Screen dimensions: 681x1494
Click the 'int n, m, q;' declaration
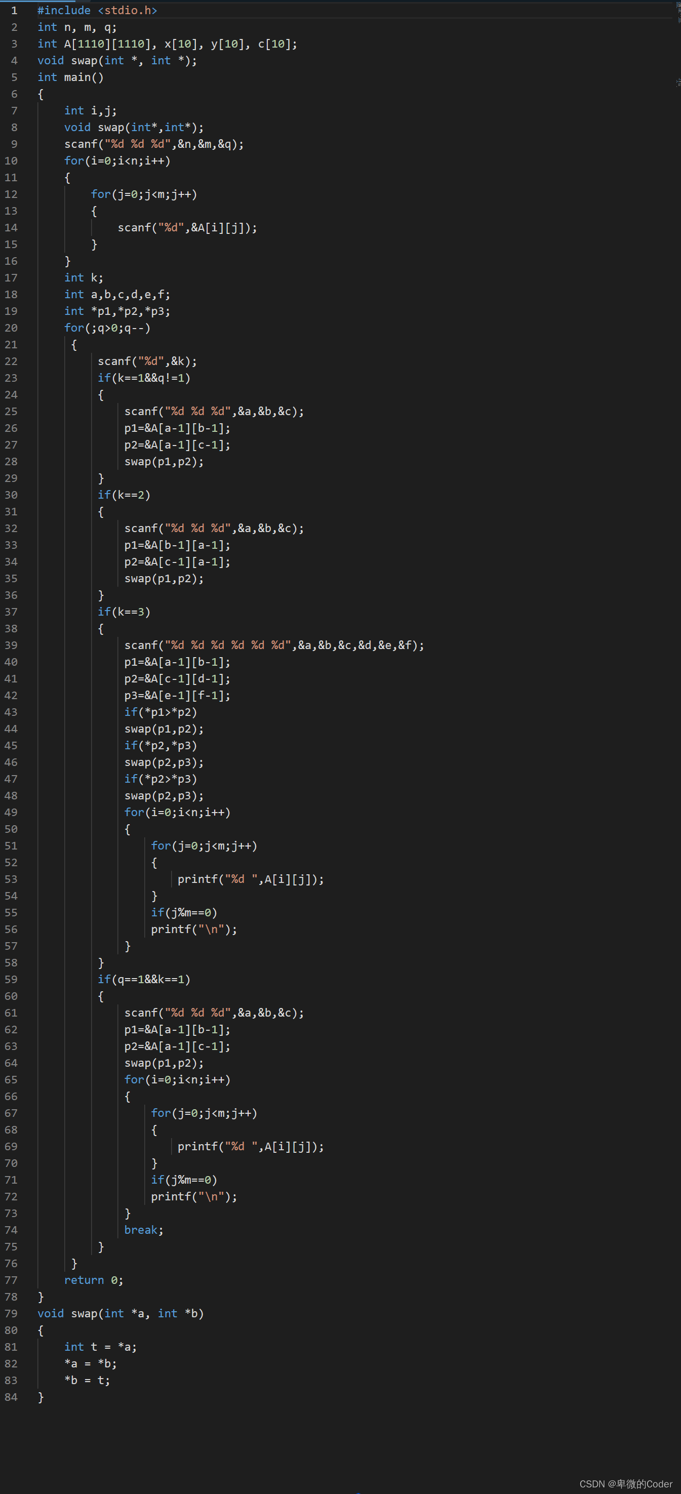tap(77, 27)
